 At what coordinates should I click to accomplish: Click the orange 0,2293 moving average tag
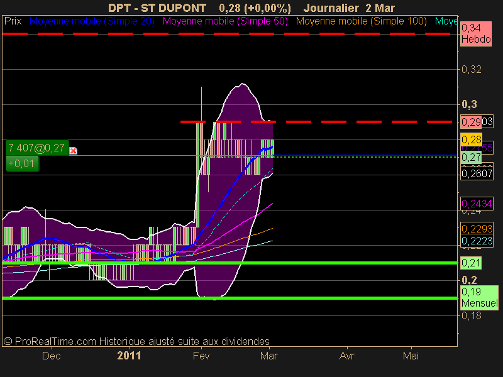(x=477, y=229)
